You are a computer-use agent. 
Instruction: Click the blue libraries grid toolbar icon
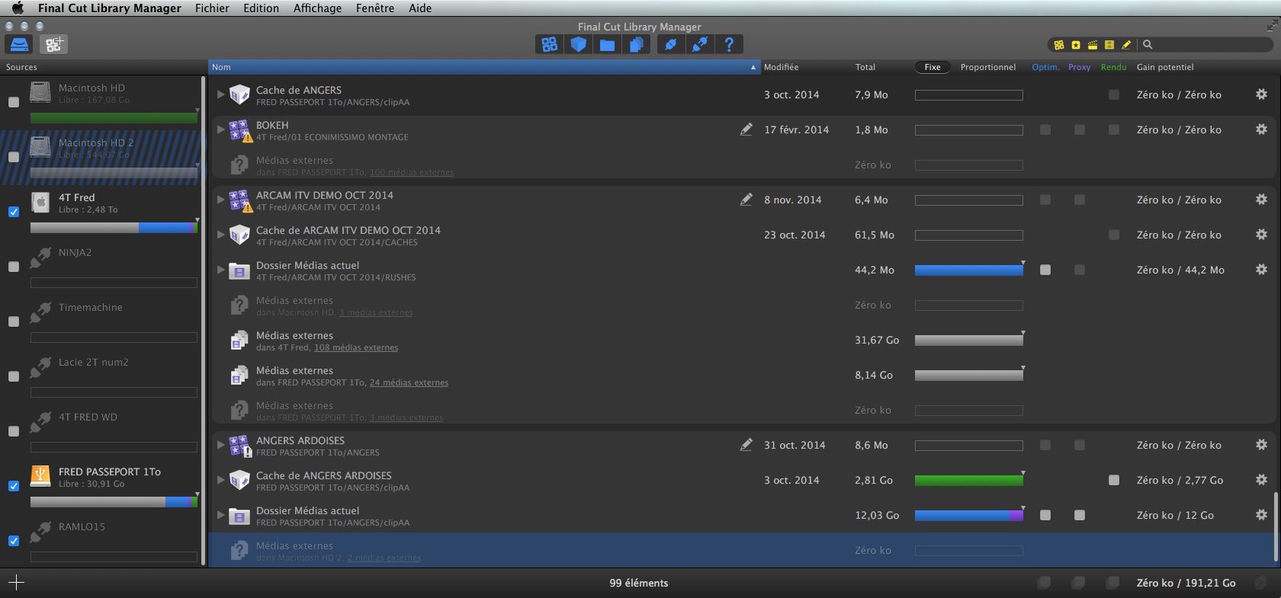550,44
